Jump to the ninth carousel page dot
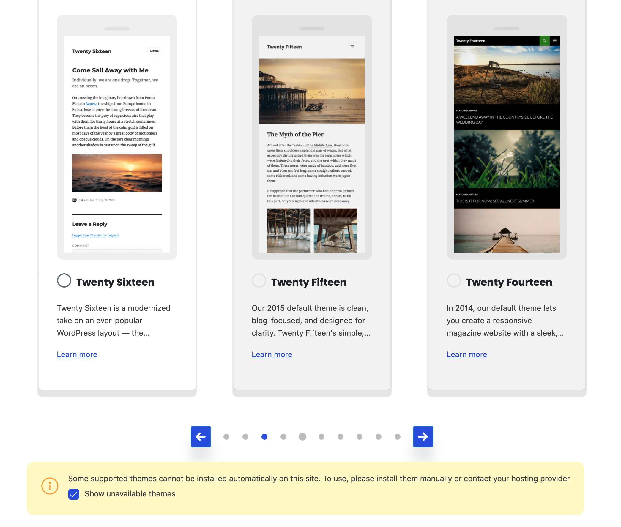The width and height of the screenshot is (621, 527). 378,436
